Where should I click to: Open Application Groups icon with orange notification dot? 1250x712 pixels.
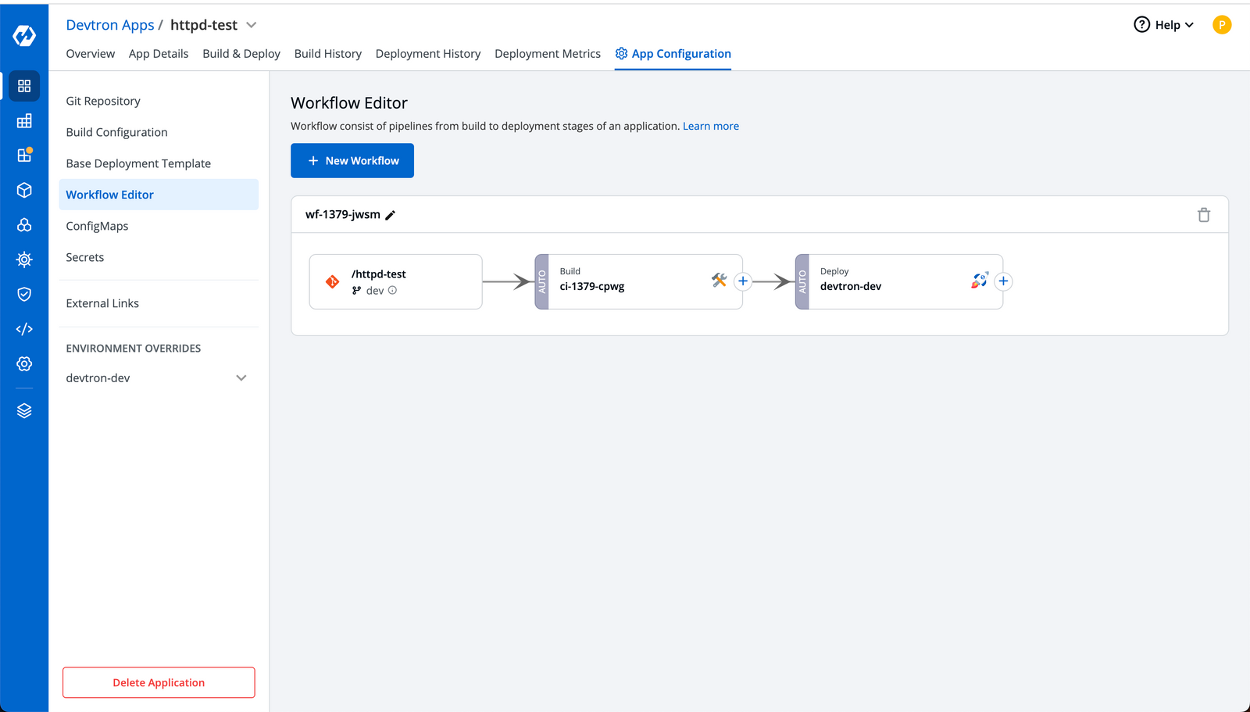[x=24, y=155]
